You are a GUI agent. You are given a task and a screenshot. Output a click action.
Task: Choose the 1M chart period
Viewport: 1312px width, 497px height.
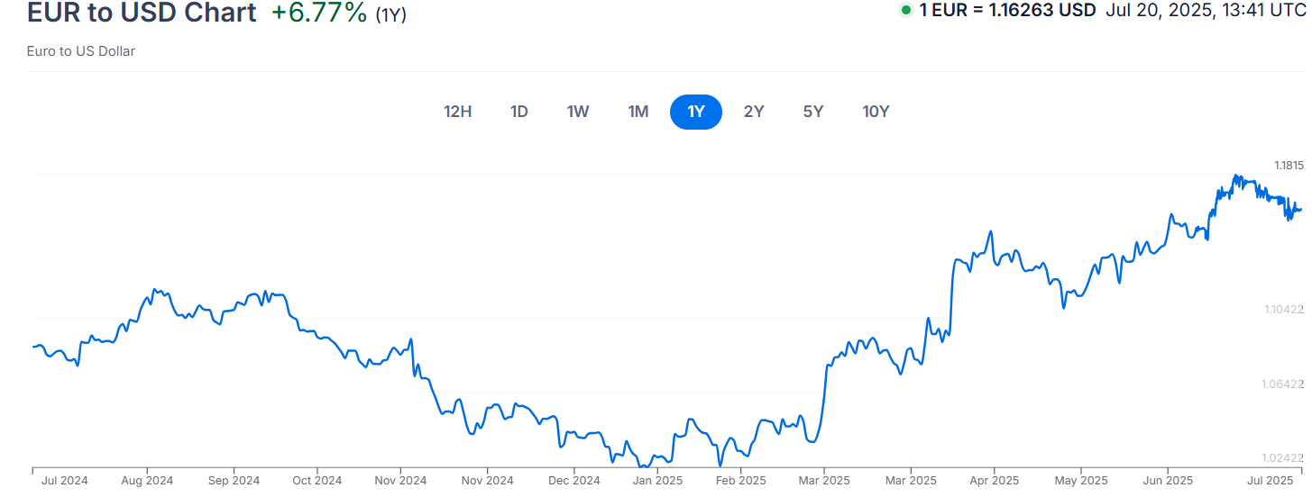638,112
